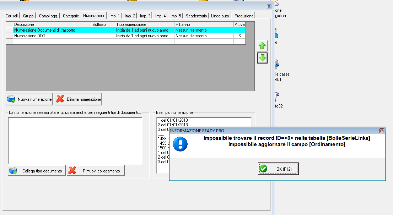Image resolution: width=393 pixels, height=215 pixels.
Task: Open the Imp. 2 tab
Action: pyautogui.click(x=130, y=16)
